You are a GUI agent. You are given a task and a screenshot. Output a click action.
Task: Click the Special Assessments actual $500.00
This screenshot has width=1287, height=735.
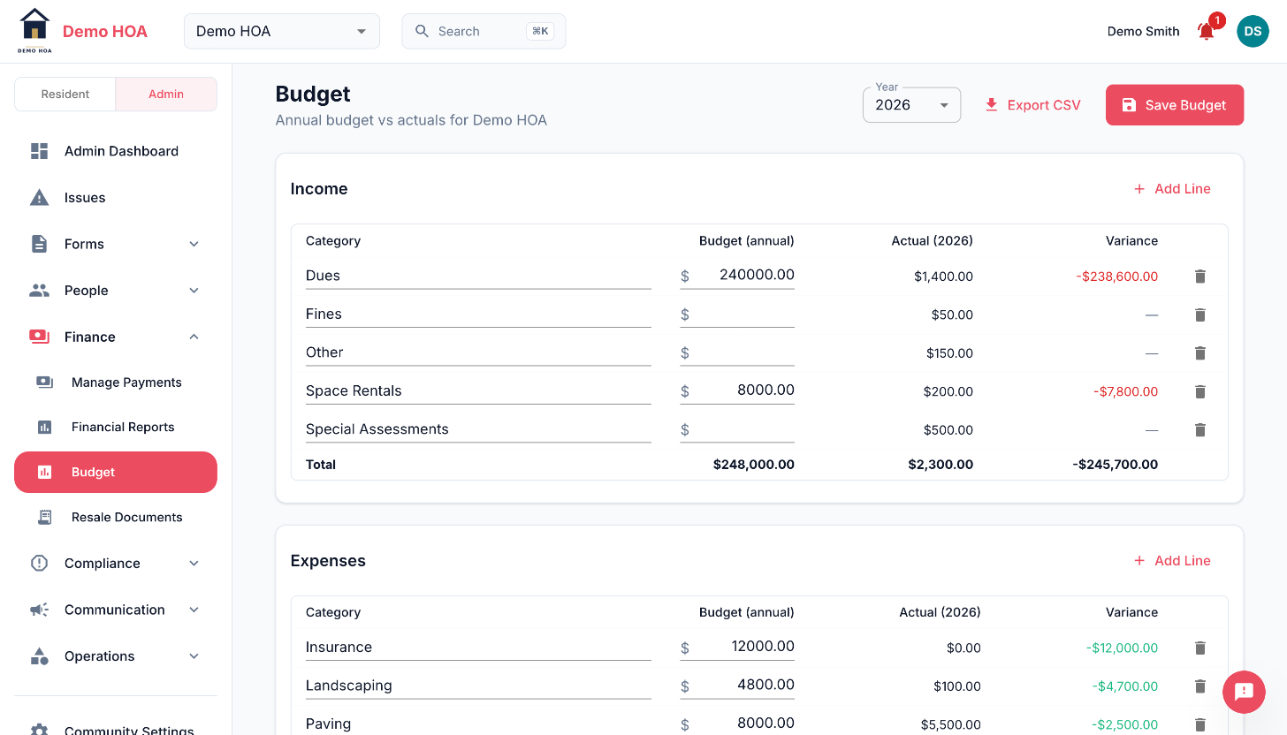[x=948, y=430]
